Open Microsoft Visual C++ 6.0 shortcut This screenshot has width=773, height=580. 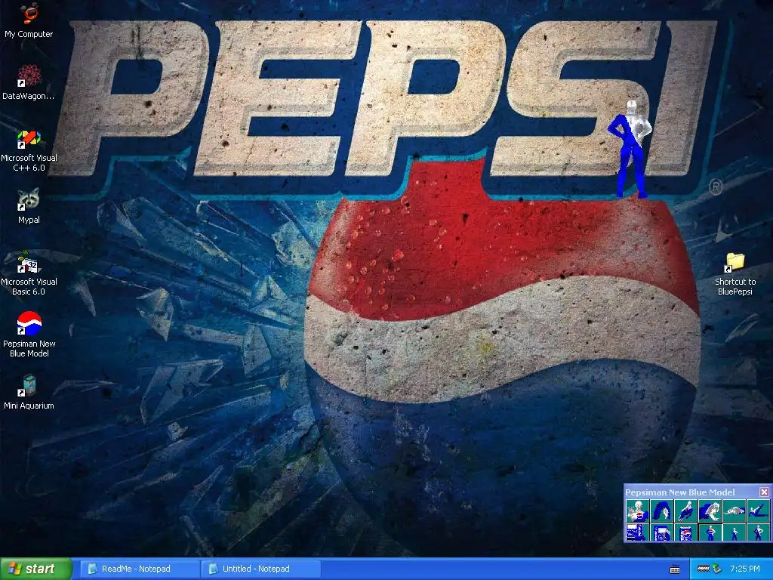pyautogui.click(x=29, y=151)
